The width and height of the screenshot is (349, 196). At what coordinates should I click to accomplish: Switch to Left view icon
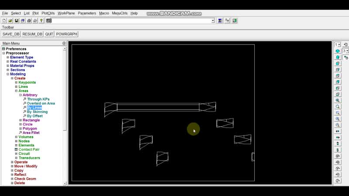[338, 88]
